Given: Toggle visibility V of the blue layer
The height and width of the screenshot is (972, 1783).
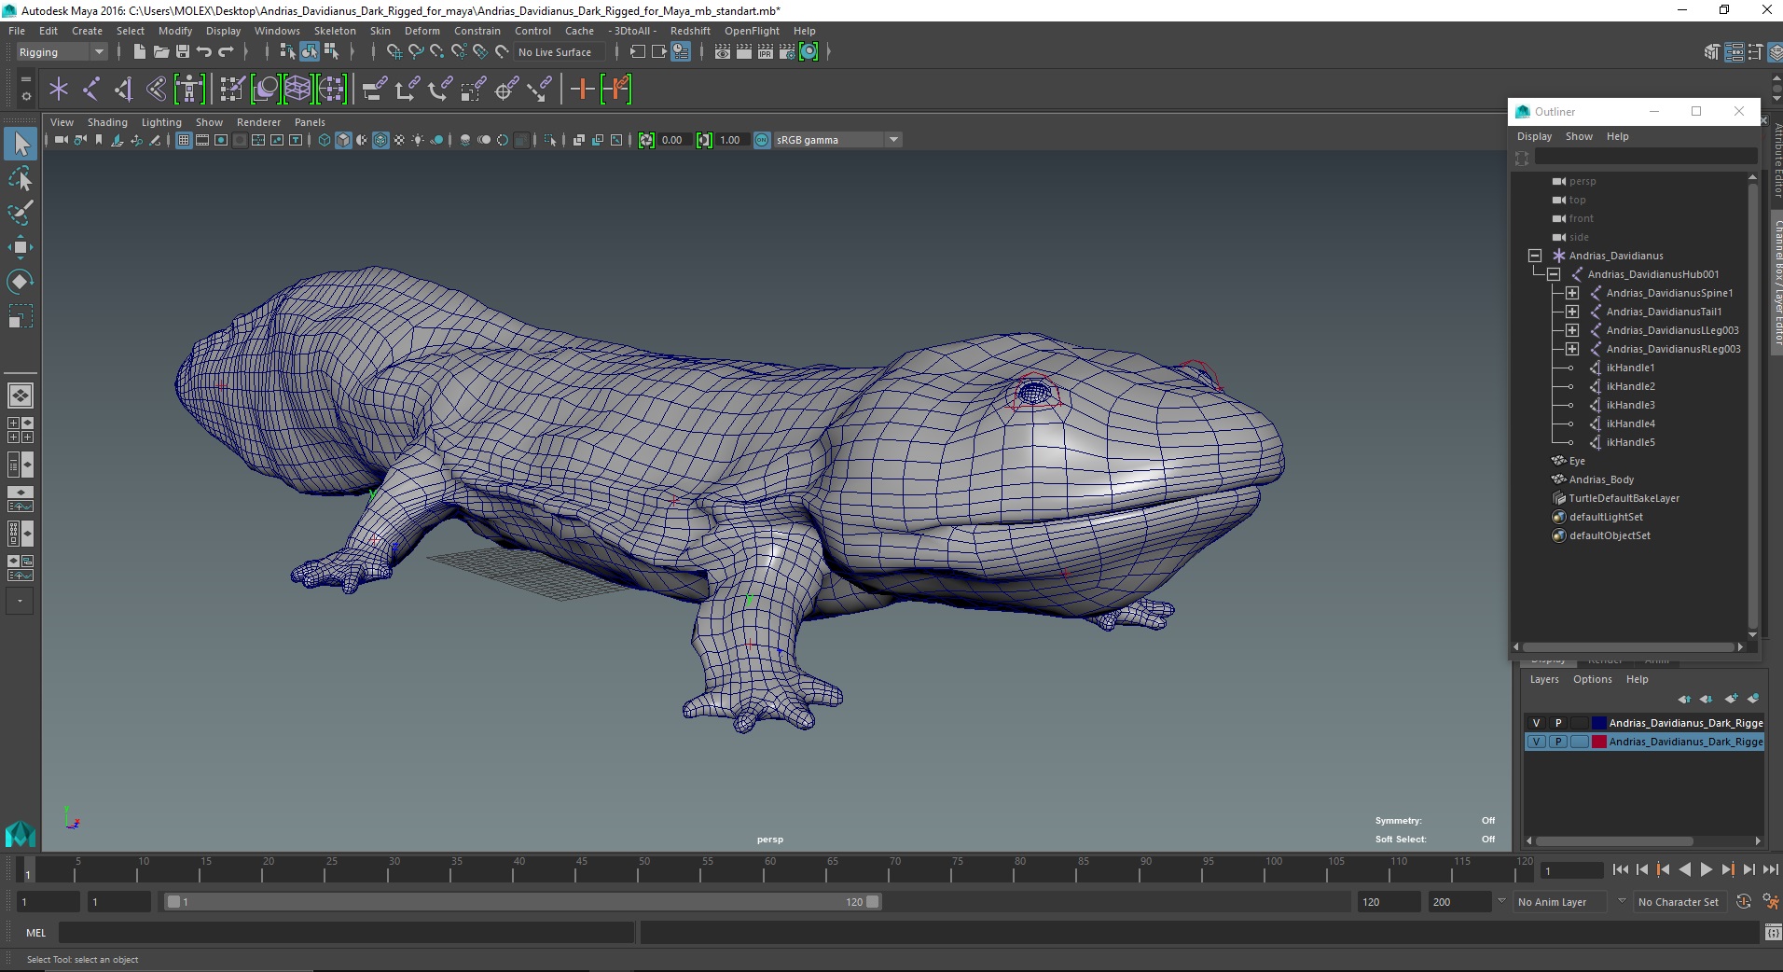Looking at the screenshot, I should point(1536,723).
